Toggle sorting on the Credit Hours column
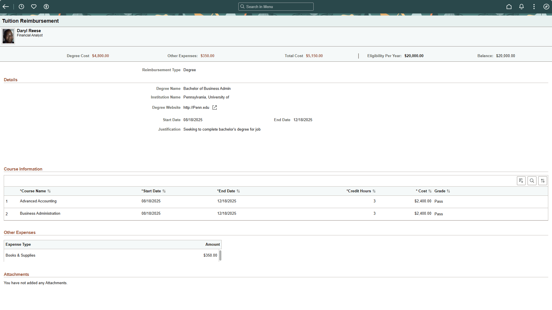This screenshot has width=552, height=310. 374,191
